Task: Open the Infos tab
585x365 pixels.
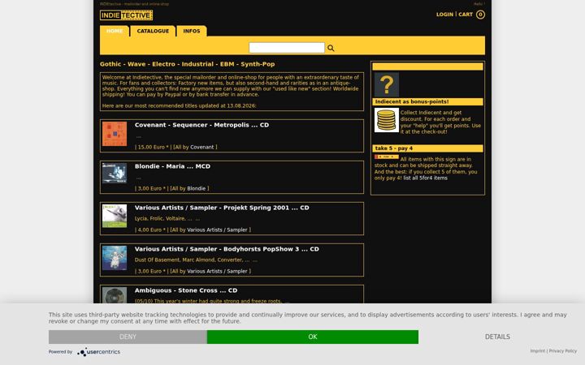Action: click(192, 31)
